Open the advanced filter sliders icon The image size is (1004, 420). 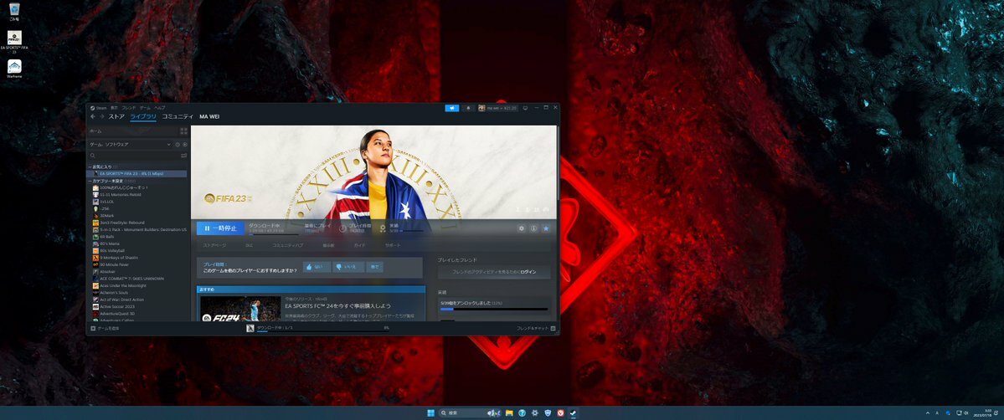click(x=184, y=156)
